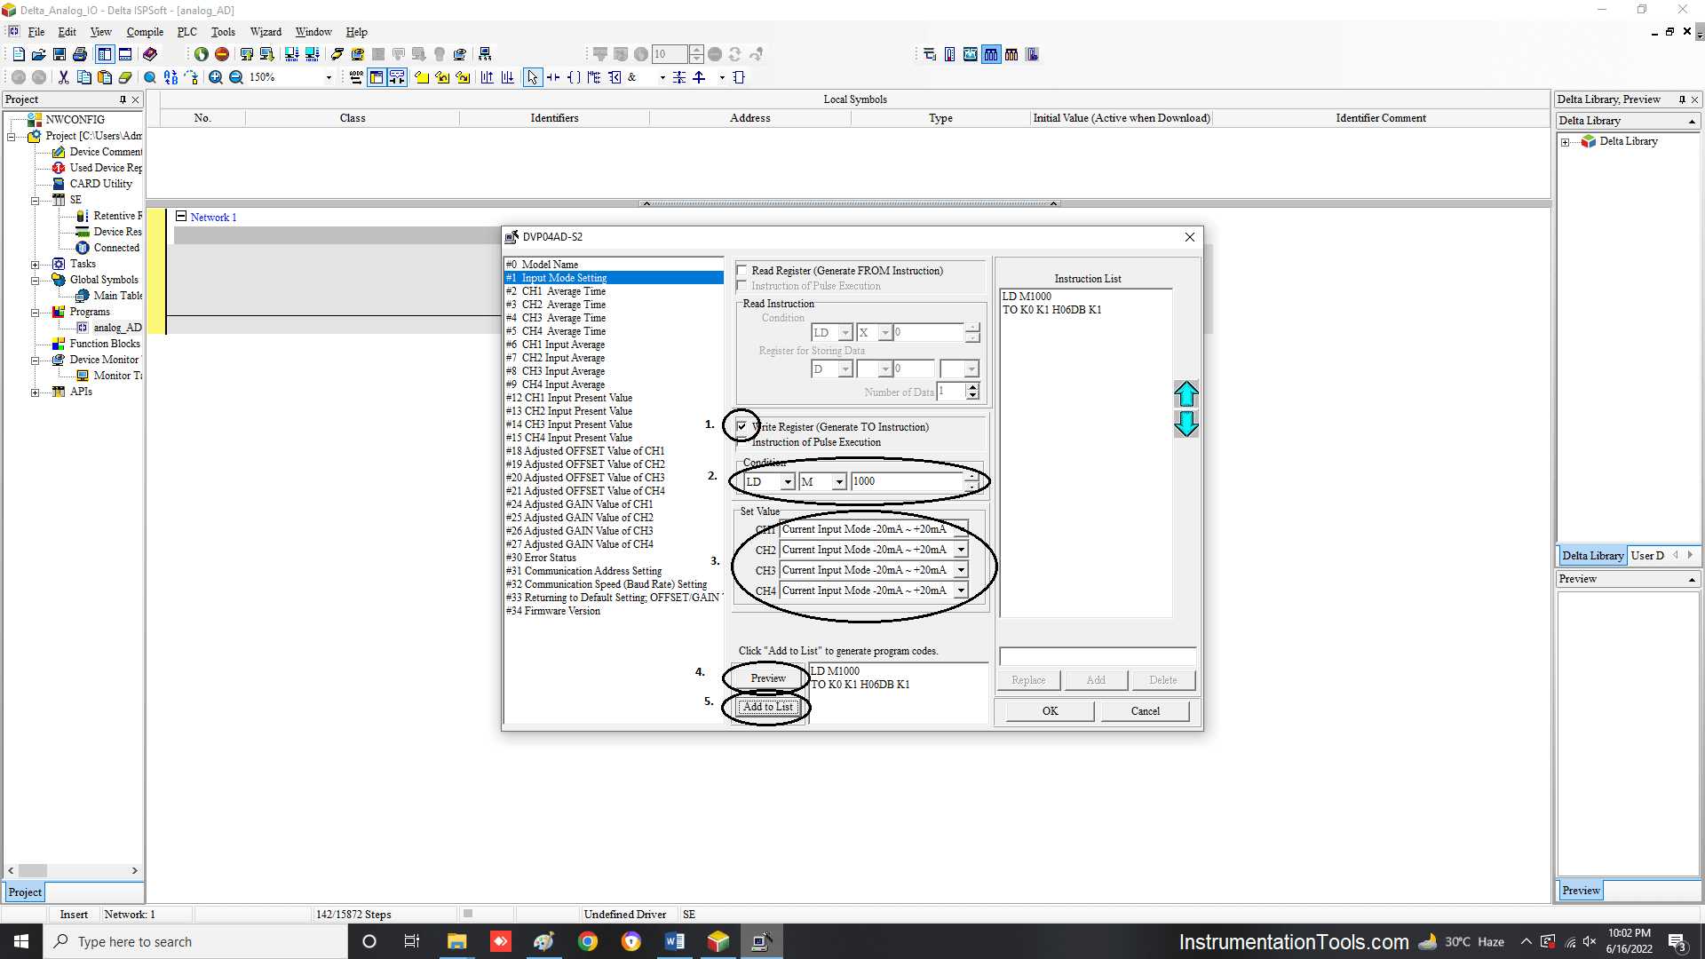1705x959 pixels.
Task: Select the zoom in magnifier tool
Action: 215,76
